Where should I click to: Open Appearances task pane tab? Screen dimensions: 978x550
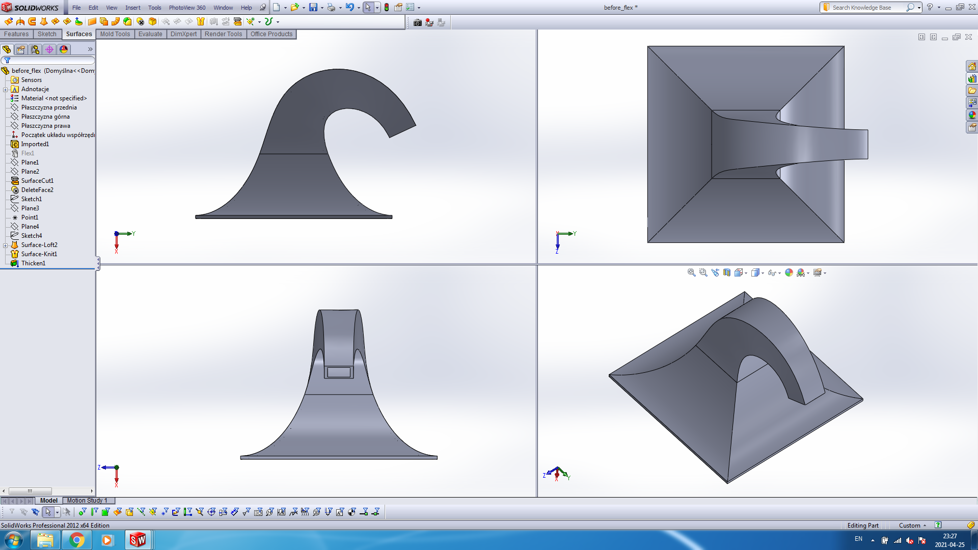pos(972,116)
